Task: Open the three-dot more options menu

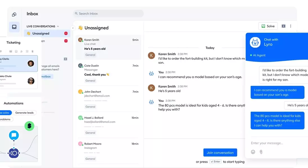Action: tap(291, 26)
